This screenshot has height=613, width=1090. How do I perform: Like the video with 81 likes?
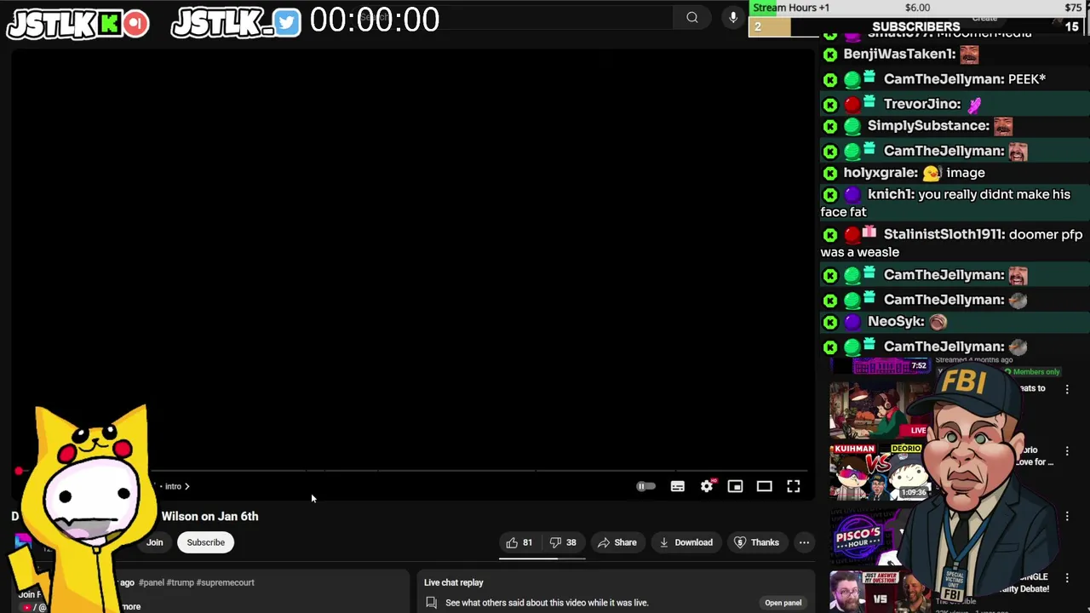[x=519, y=542]
